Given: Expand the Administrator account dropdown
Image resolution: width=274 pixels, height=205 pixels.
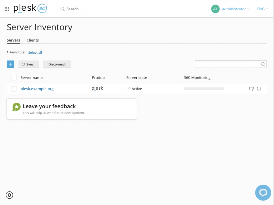Looking at the screenshot, I should [x=235, y=9].
